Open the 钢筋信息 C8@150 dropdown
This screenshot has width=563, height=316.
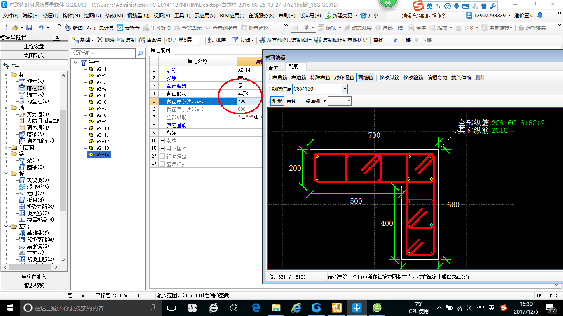[345, 89]
